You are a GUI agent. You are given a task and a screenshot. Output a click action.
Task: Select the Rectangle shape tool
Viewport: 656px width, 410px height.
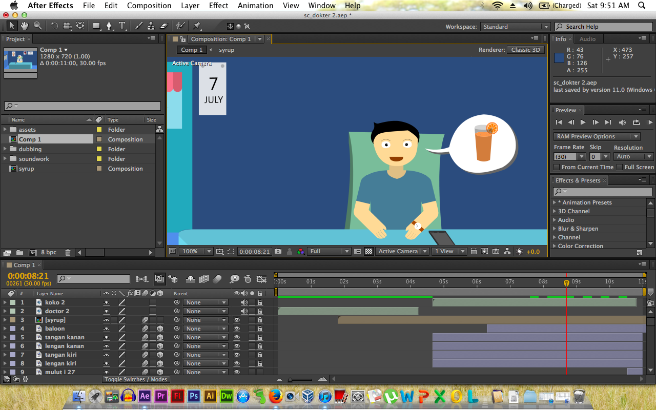click(x=96, y=26)
